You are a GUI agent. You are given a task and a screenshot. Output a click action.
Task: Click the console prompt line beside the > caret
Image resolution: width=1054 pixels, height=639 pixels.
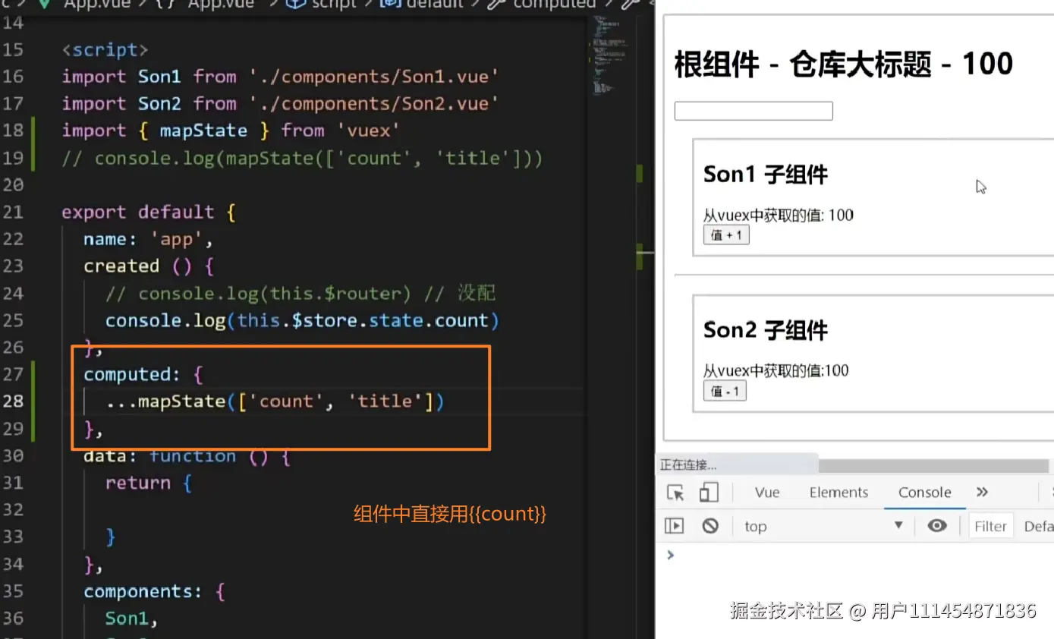(865, 555)
